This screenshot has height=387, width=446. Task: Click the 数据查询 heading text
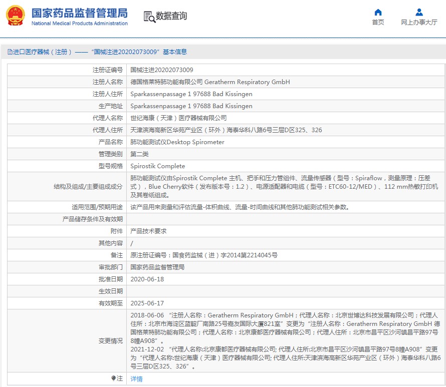tap(171, 16)
